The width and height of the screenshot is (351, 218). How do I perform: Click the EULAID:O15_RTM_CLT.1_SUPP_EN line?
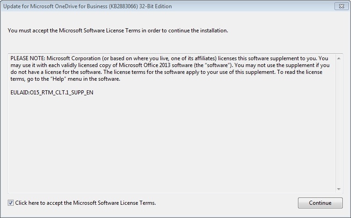(x=52, y=93)
